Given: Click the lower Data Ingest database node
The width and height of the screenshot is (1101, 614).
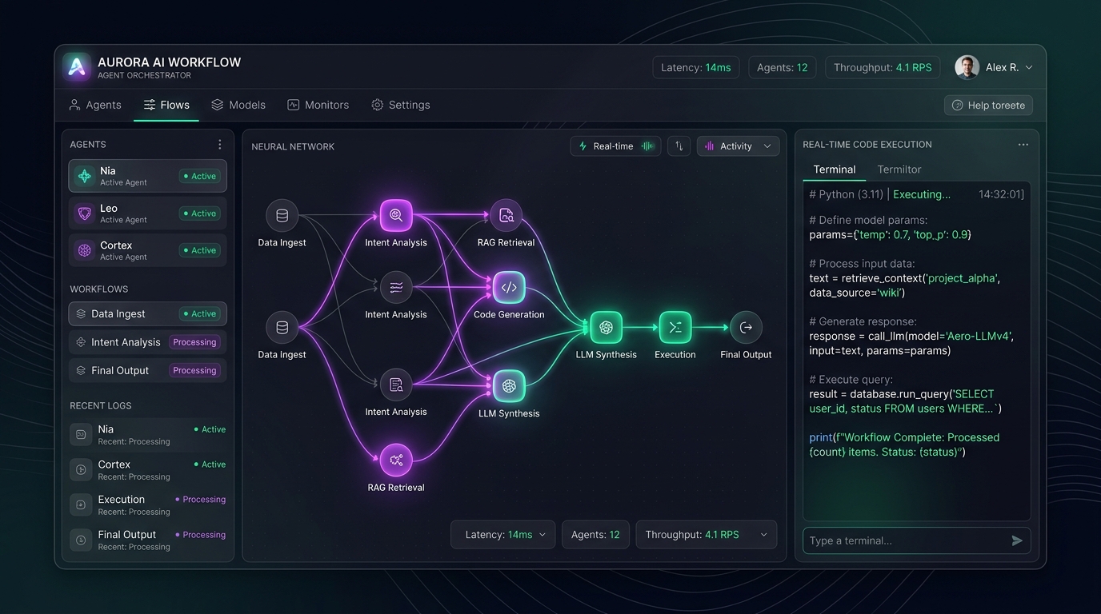Looking at the screenshot, I should [282, 327].
